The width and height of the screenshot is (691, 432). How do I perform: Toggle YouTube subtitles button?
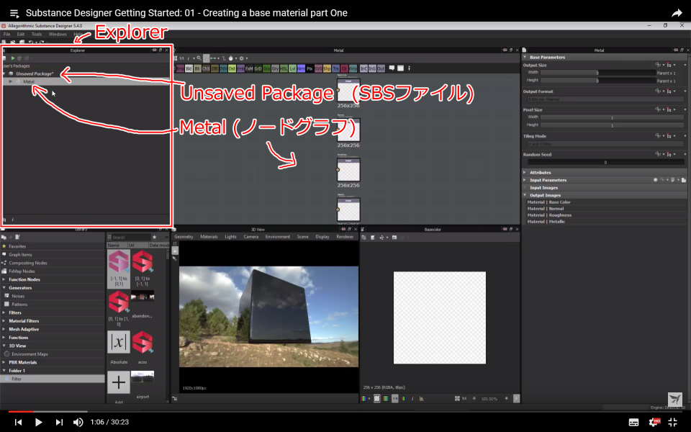[x=633, y=423]
